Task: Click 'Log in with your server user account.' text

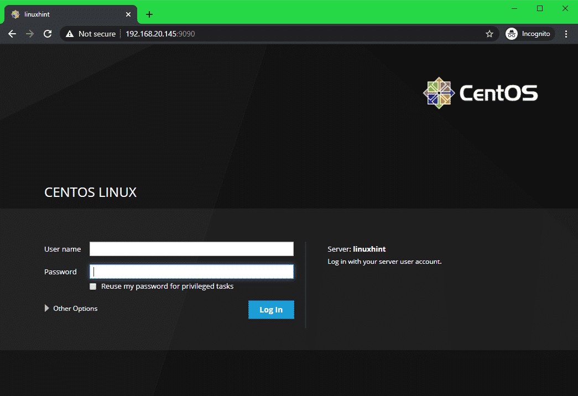Action: [384, 262]
